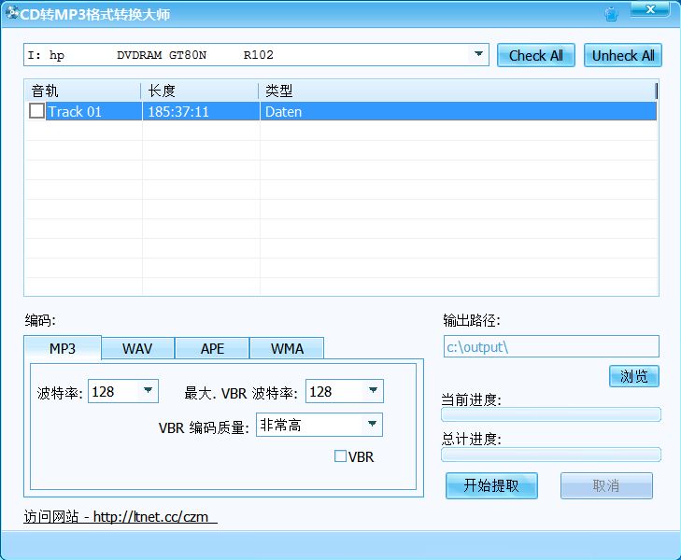Open the CD drive selection dropdown
Image resolution: width=681 pixels, height=560 pixels.
coord(479,54)
